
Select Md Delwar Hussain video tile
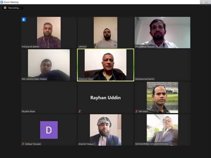tap(163, 32)
